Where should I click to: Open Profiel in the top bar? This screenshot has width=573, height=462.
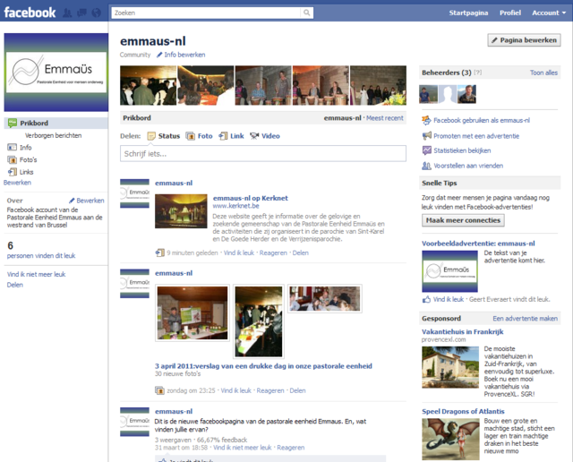click(510, 13)
